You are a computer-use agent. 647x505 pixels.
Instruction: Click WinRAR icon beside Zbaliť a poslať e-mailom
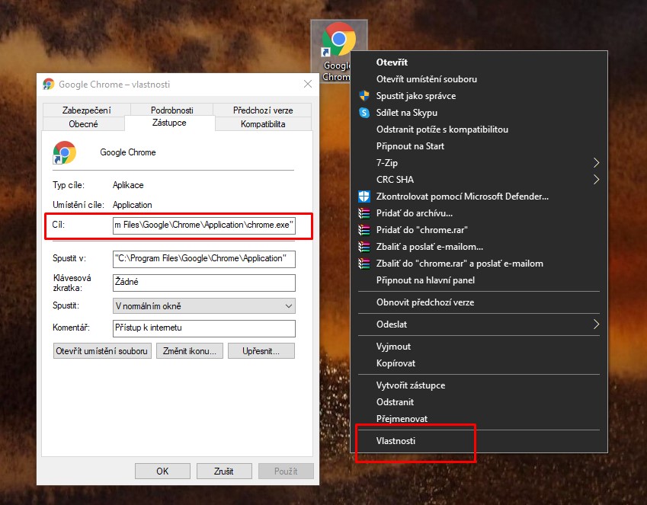coord(364,247)
